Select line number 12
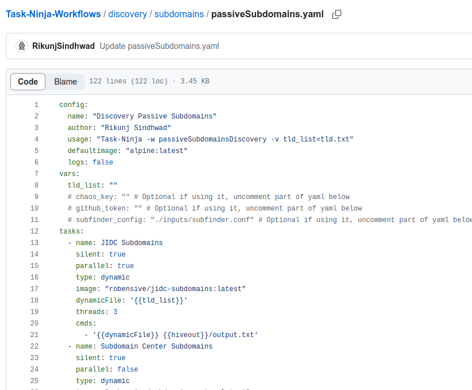 [35, 231]
